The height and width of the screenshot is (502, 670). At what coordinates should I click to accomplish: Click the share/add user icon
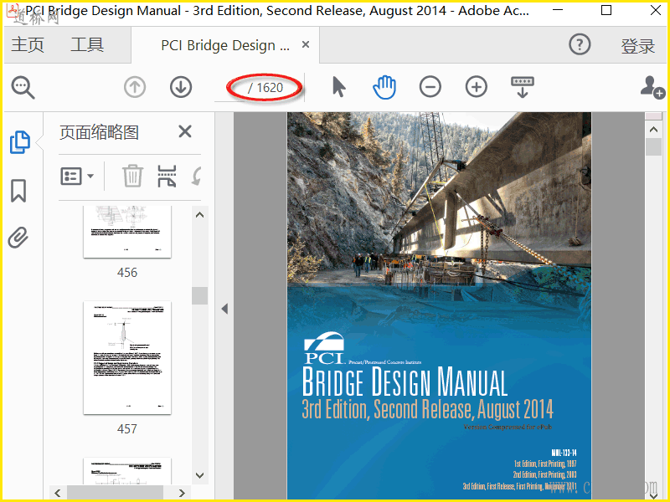point(652,87)
